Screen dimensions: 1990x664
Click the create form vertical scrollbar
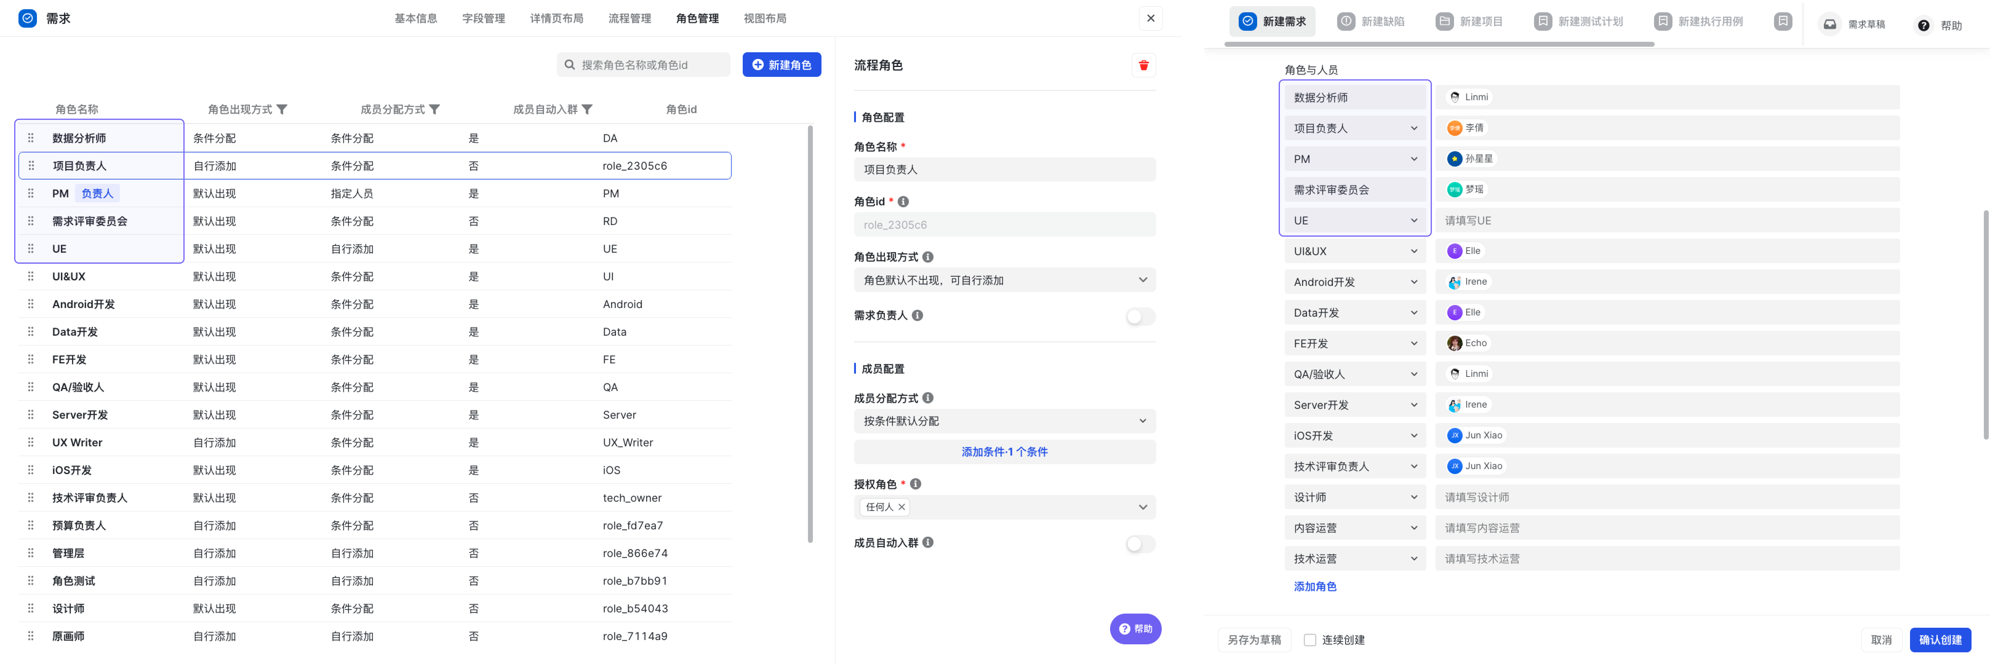click(x=1986, y=324)
